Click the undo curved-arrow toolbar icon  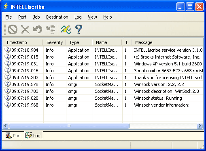(x=38, y=29)
